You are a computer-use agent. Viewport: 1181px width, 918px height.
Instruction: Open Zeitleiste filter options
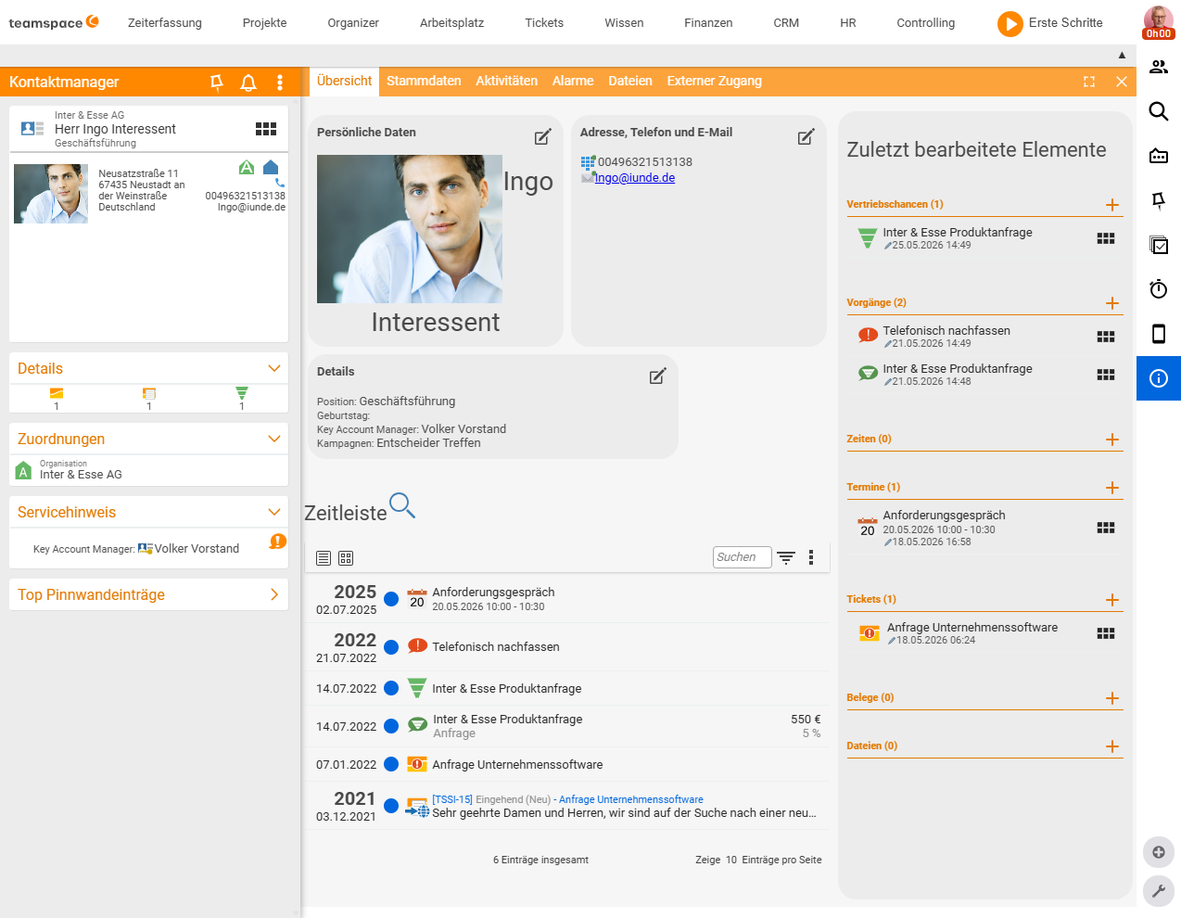(x=786, y=557)
